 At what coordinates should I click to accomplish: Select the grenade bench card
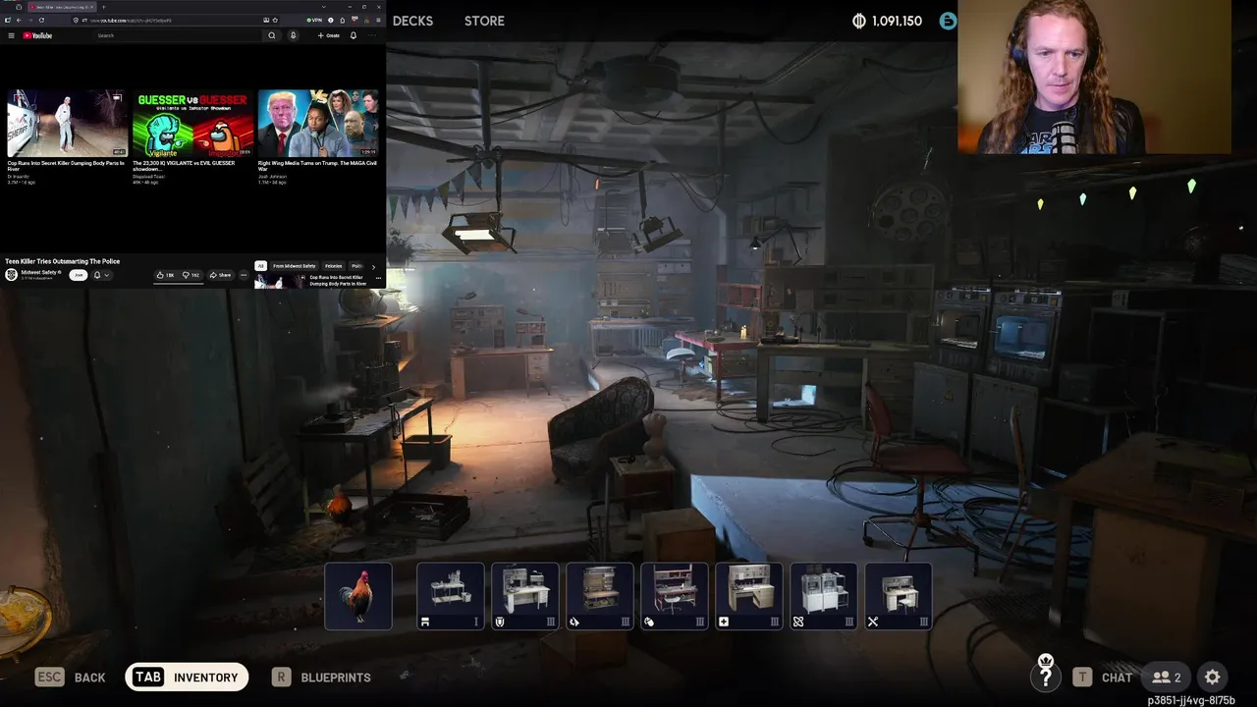(x=675, y=596)
